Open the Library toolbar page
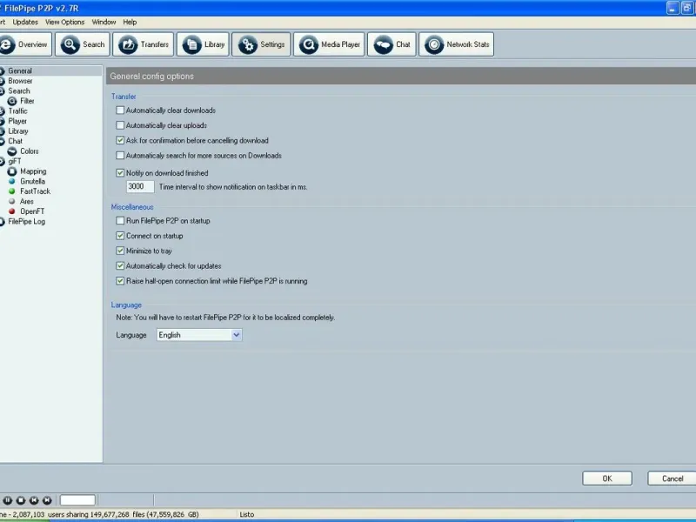Viewport: 696px width, 522px height. (203, 44)
